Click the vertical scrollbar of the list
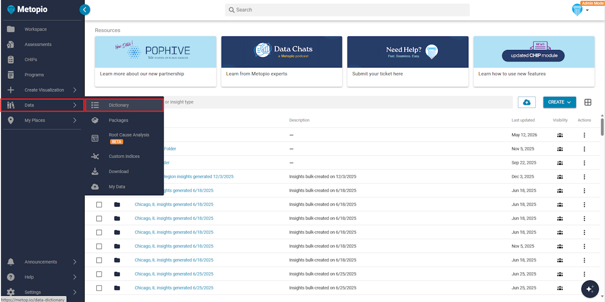This screenshot has width=605, height=302. (602, 127)
